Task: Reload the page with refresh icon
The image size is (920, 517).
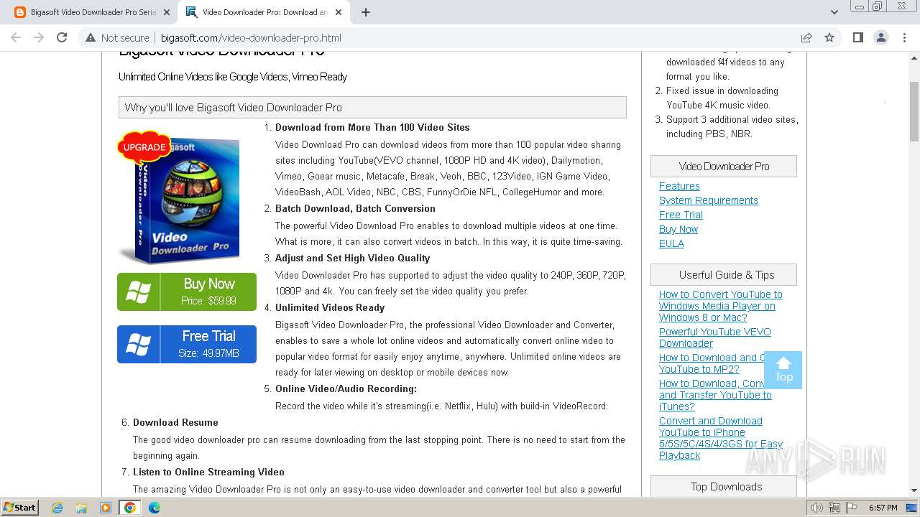Action: tap(62, 37)
